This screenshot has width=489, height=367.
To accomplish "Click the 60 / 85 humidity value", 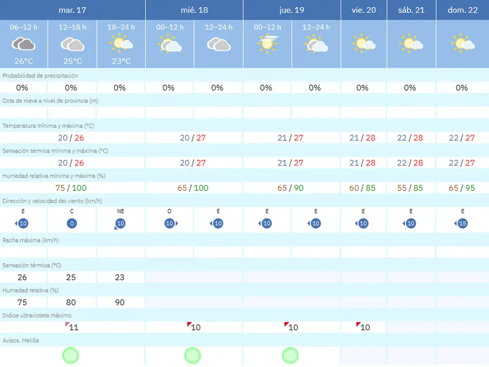I will point(362,188).
